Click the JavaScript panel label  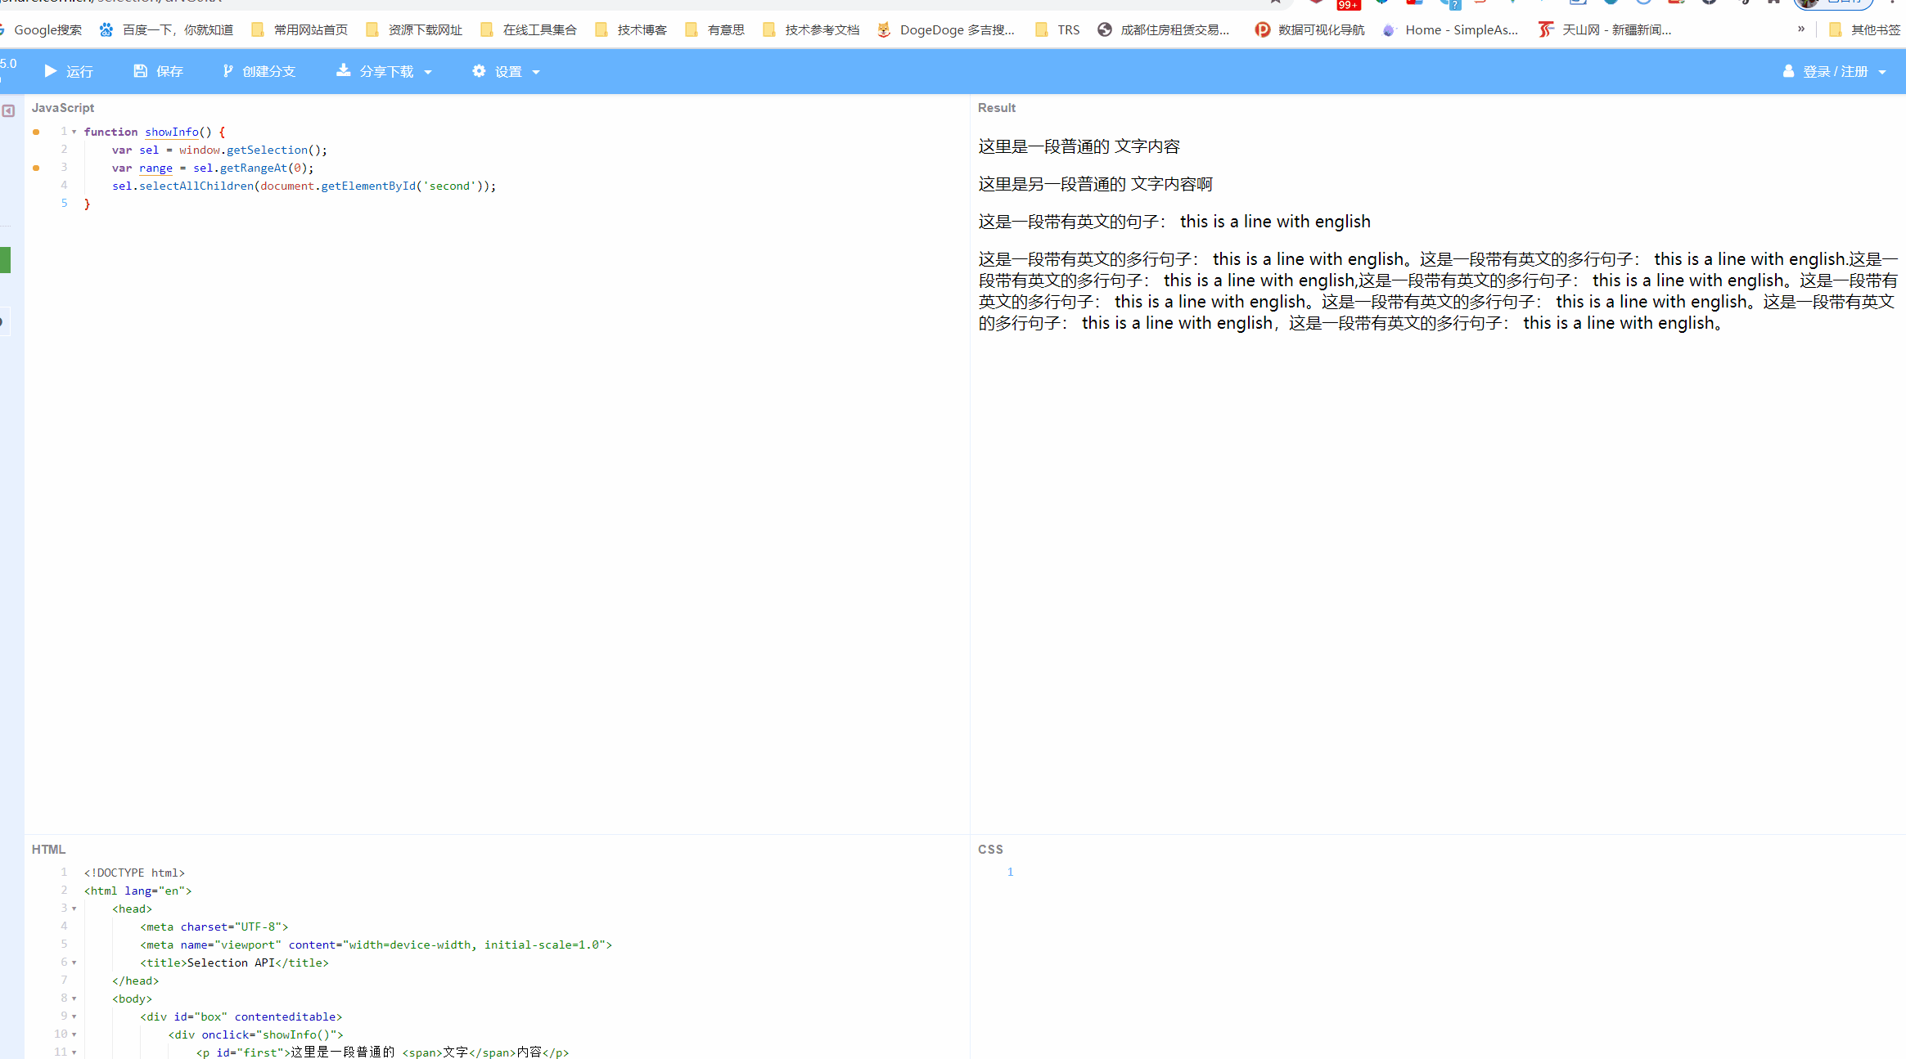point(63,108)
